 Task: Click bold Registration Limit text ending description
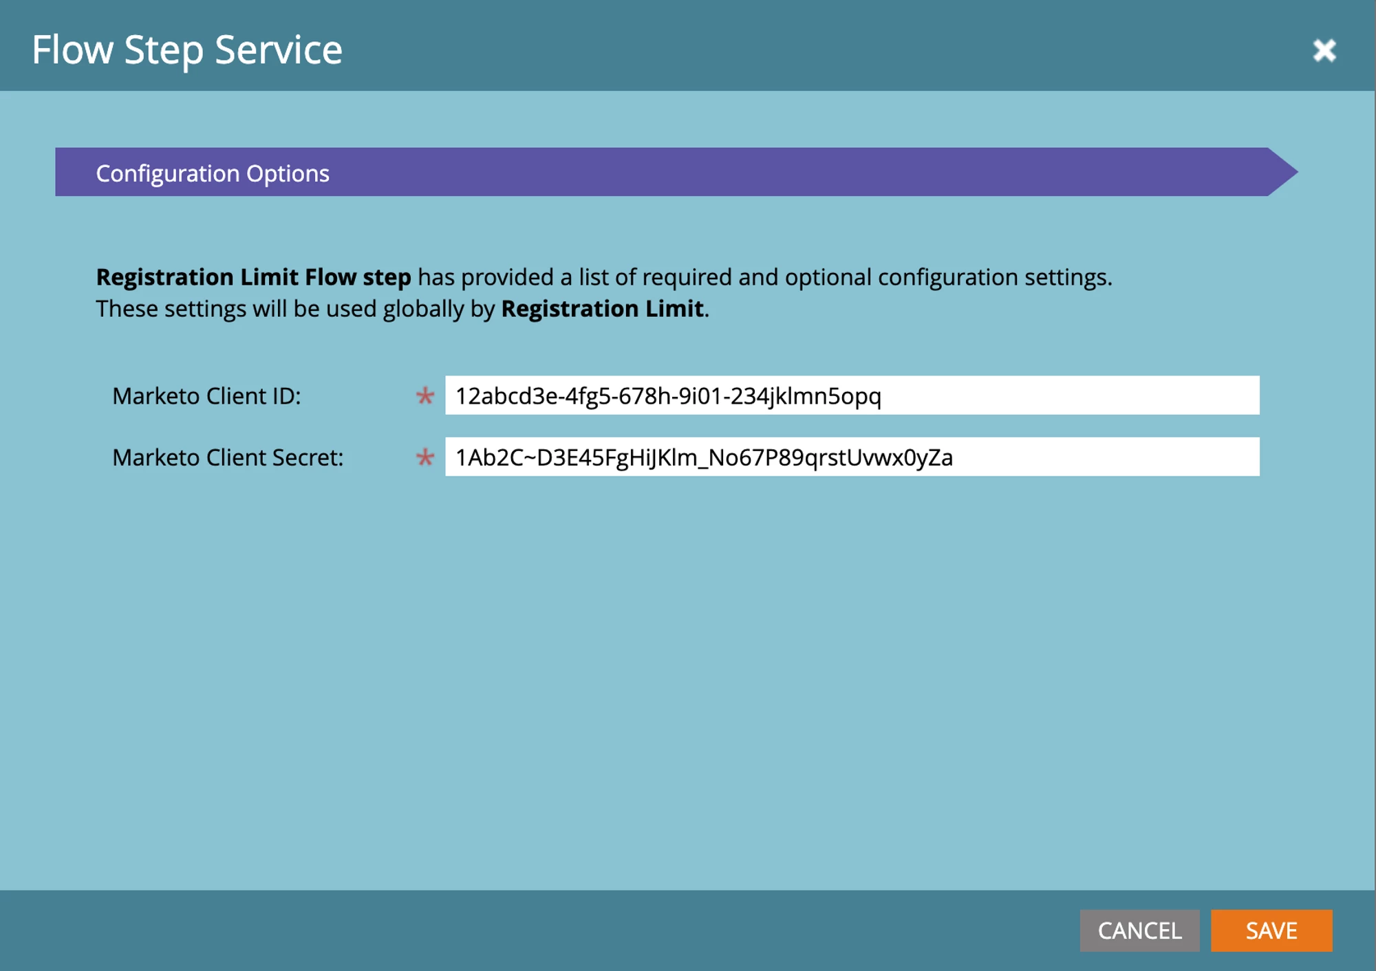click(602, 309)
